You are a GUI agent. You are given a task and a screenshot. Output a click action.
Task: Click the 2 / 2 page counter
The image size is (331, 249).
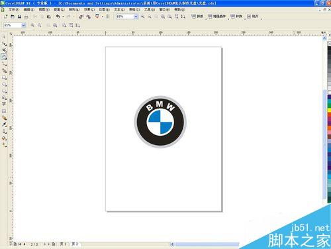click(x=34, y=244)
